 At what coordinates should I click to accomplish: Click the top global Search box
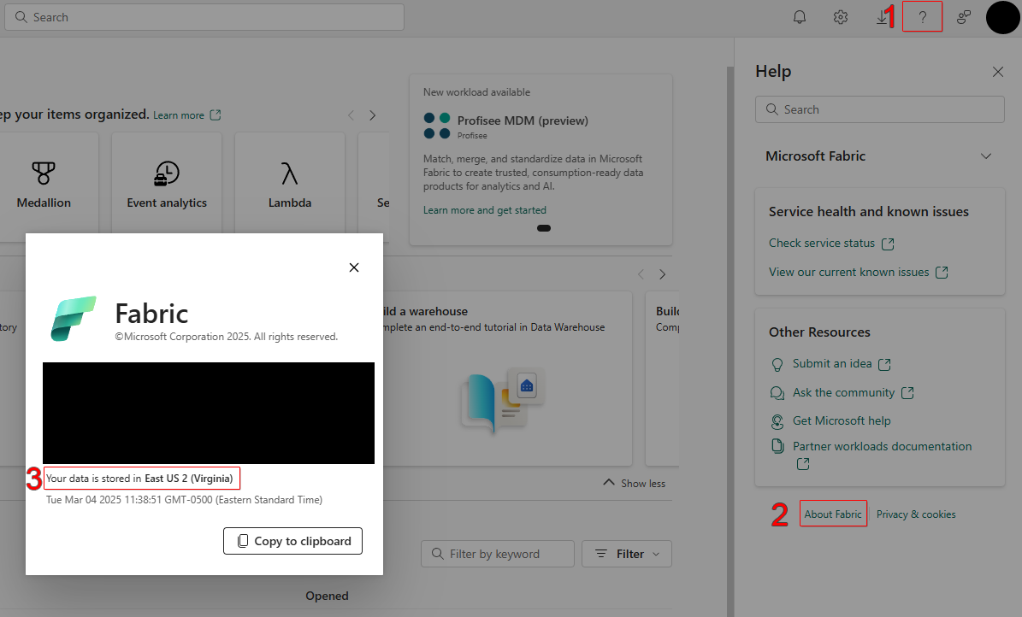[204, 17]
